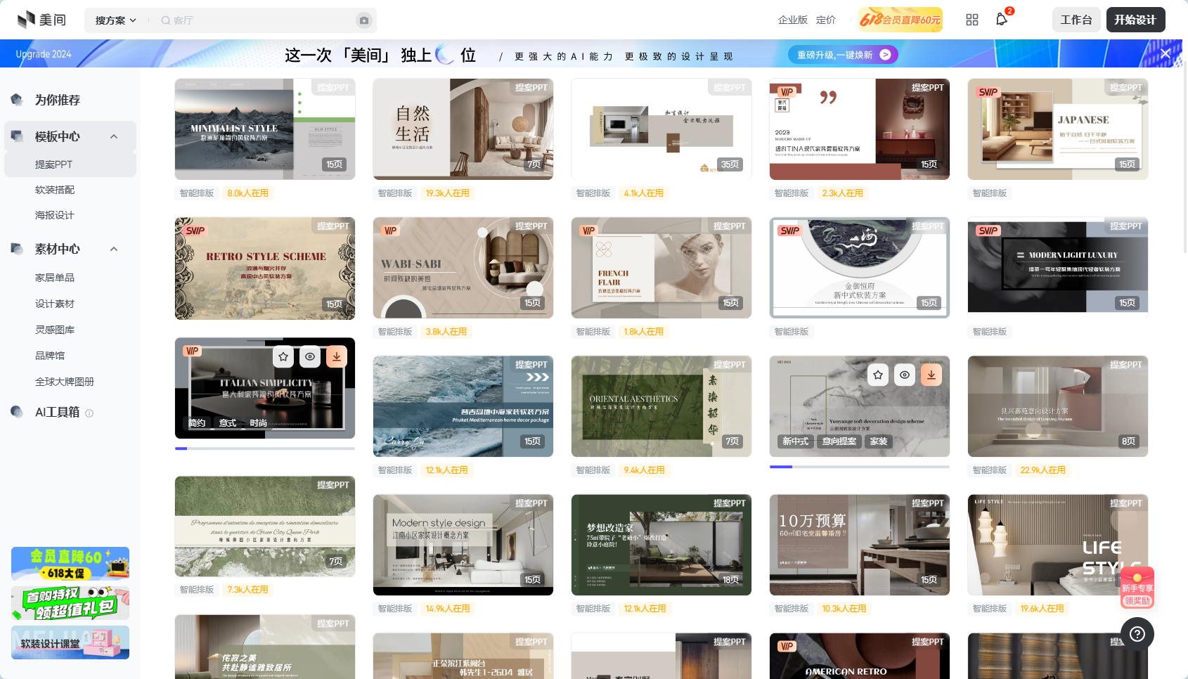The width and height of the screenshot is (1188, 679).
Task: Click the 素材中心 sidebar icon
Action: (x=17, y=249)
